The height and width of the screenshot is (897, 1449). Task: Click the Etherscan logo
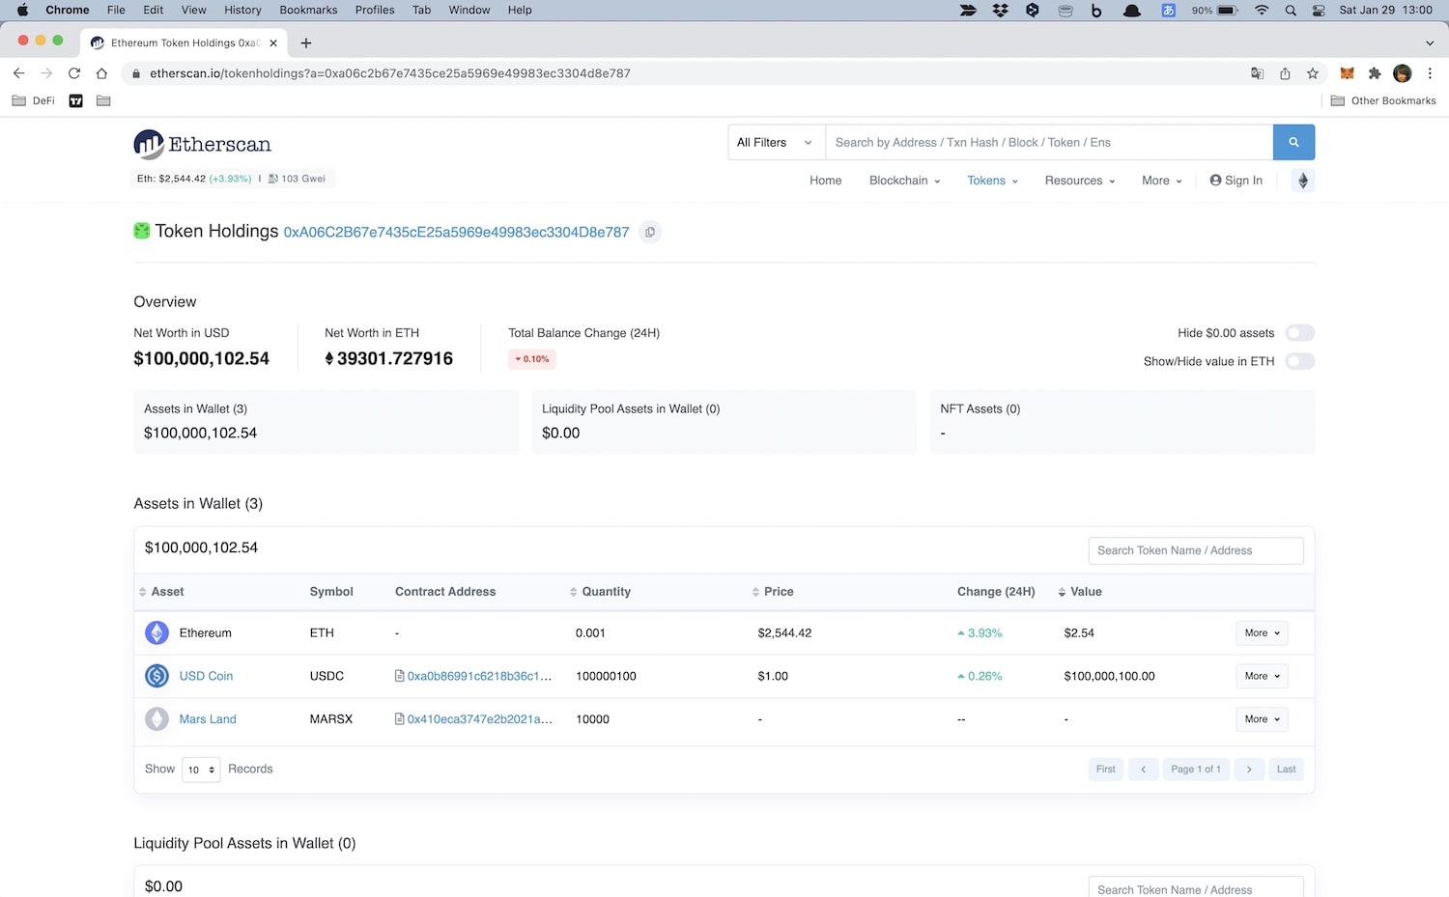coord(202,144)
